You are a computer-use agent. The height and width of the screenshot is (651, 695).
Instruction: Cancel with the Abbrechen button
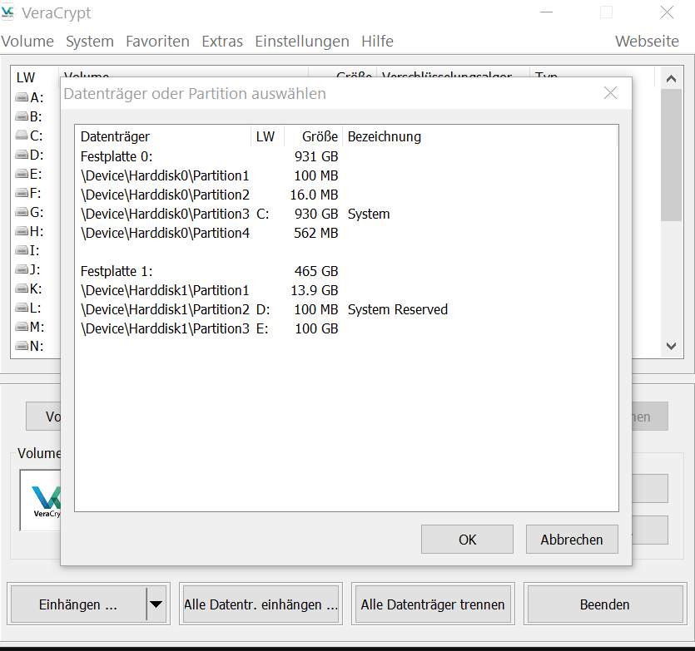(x=572, y=540)
